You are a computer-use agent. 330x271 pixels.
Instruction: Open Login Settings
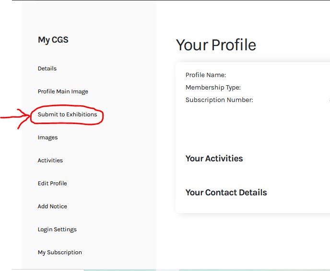[57, 229]
